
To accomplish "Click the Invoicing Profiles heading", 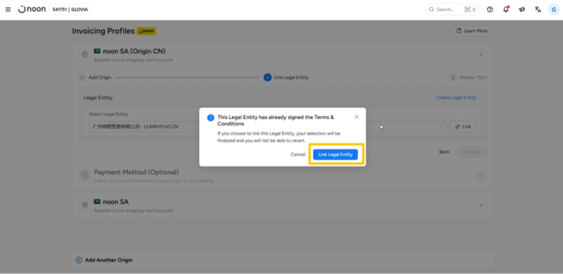I will pos(103,31).
